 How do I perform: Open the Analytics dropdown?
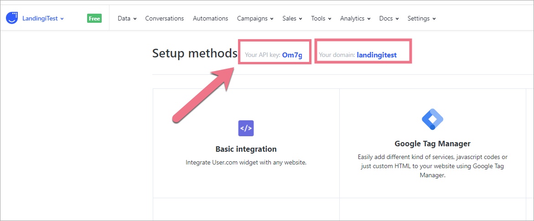click(355, 19)
